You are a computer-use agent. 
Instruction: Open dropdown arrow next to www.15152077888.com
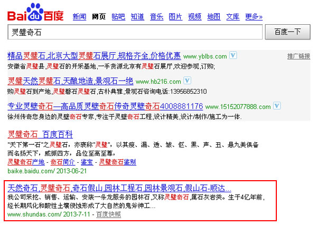277,106
